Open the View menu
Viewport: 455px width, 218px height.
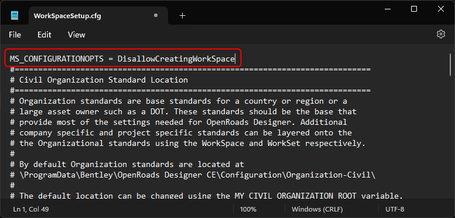(77, 35)
